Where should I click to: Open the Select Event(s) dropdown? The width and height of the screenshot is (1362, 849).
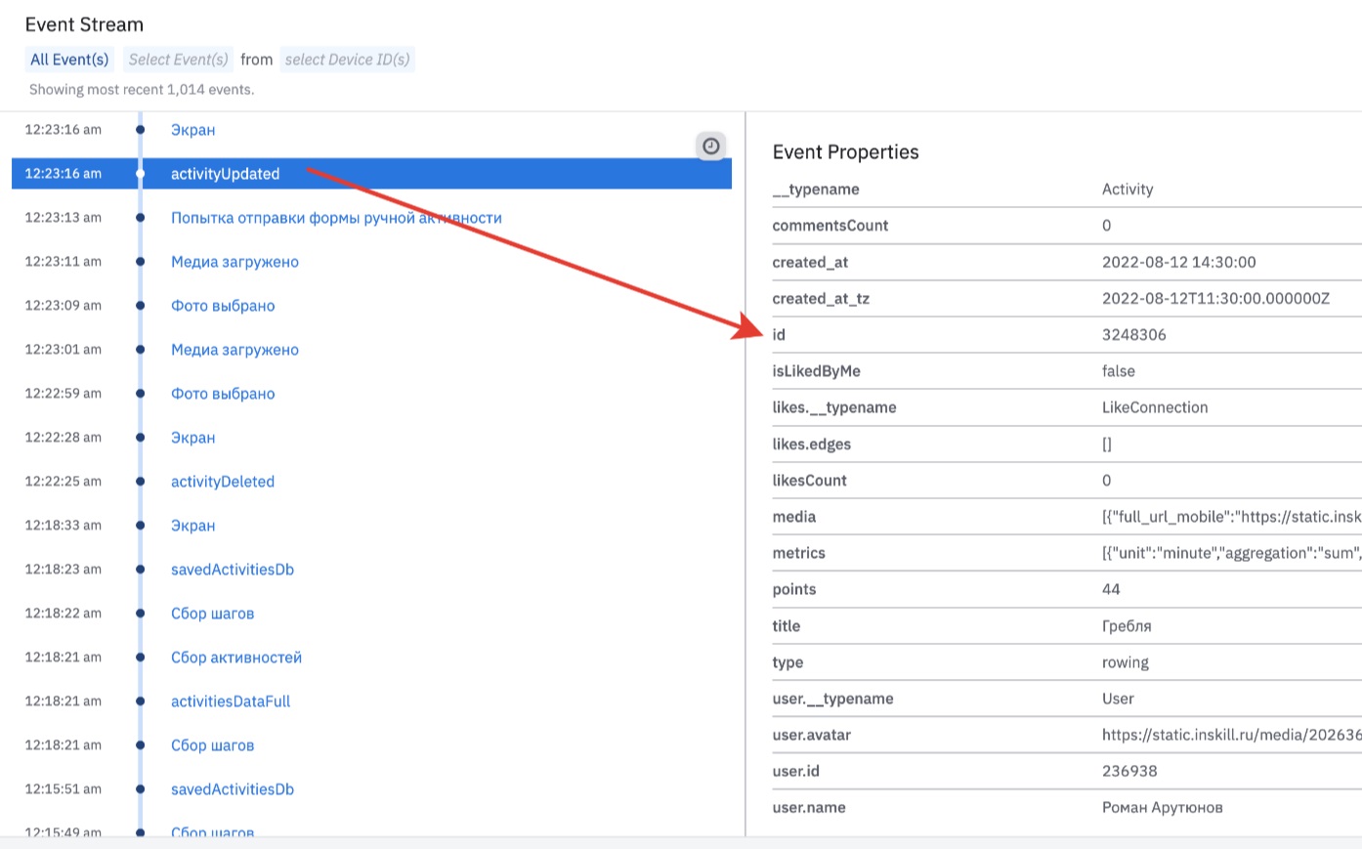(x=178, y=60)
